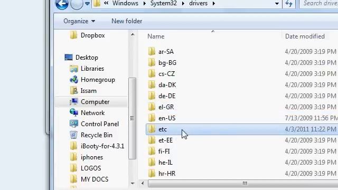The height and width of the screenshot is (190, 338).
Task: Click the Libraries icon in sidebar
Action: point(74,69)
